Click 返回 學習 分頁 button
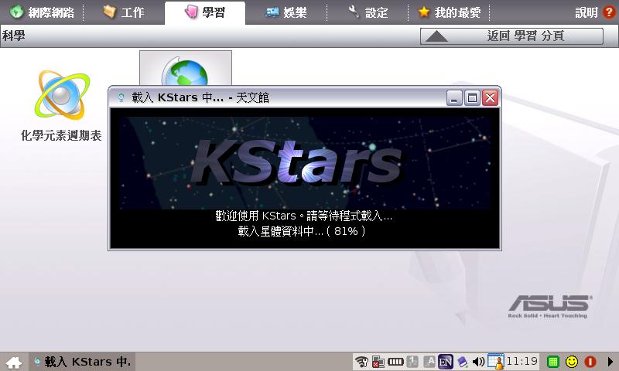This screenshot has width=619, height=371. pyautogui.click(x=511, y=36)
